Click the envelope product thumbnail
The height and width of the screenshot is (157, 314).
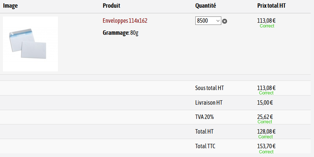click(30, 44)
